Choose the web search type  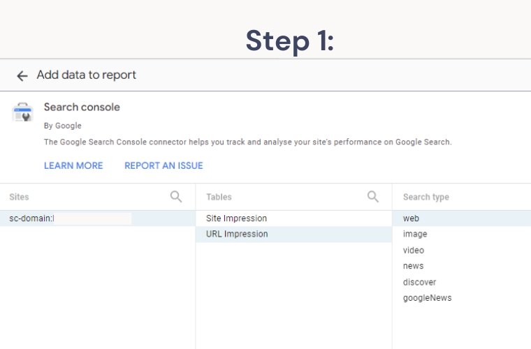[462, 218]
